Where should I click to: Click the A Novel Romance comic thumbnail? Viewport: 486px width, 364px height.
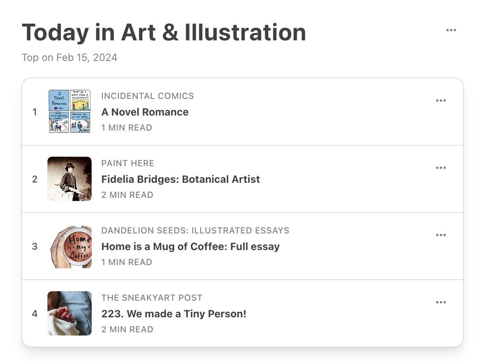click(70, 112)
